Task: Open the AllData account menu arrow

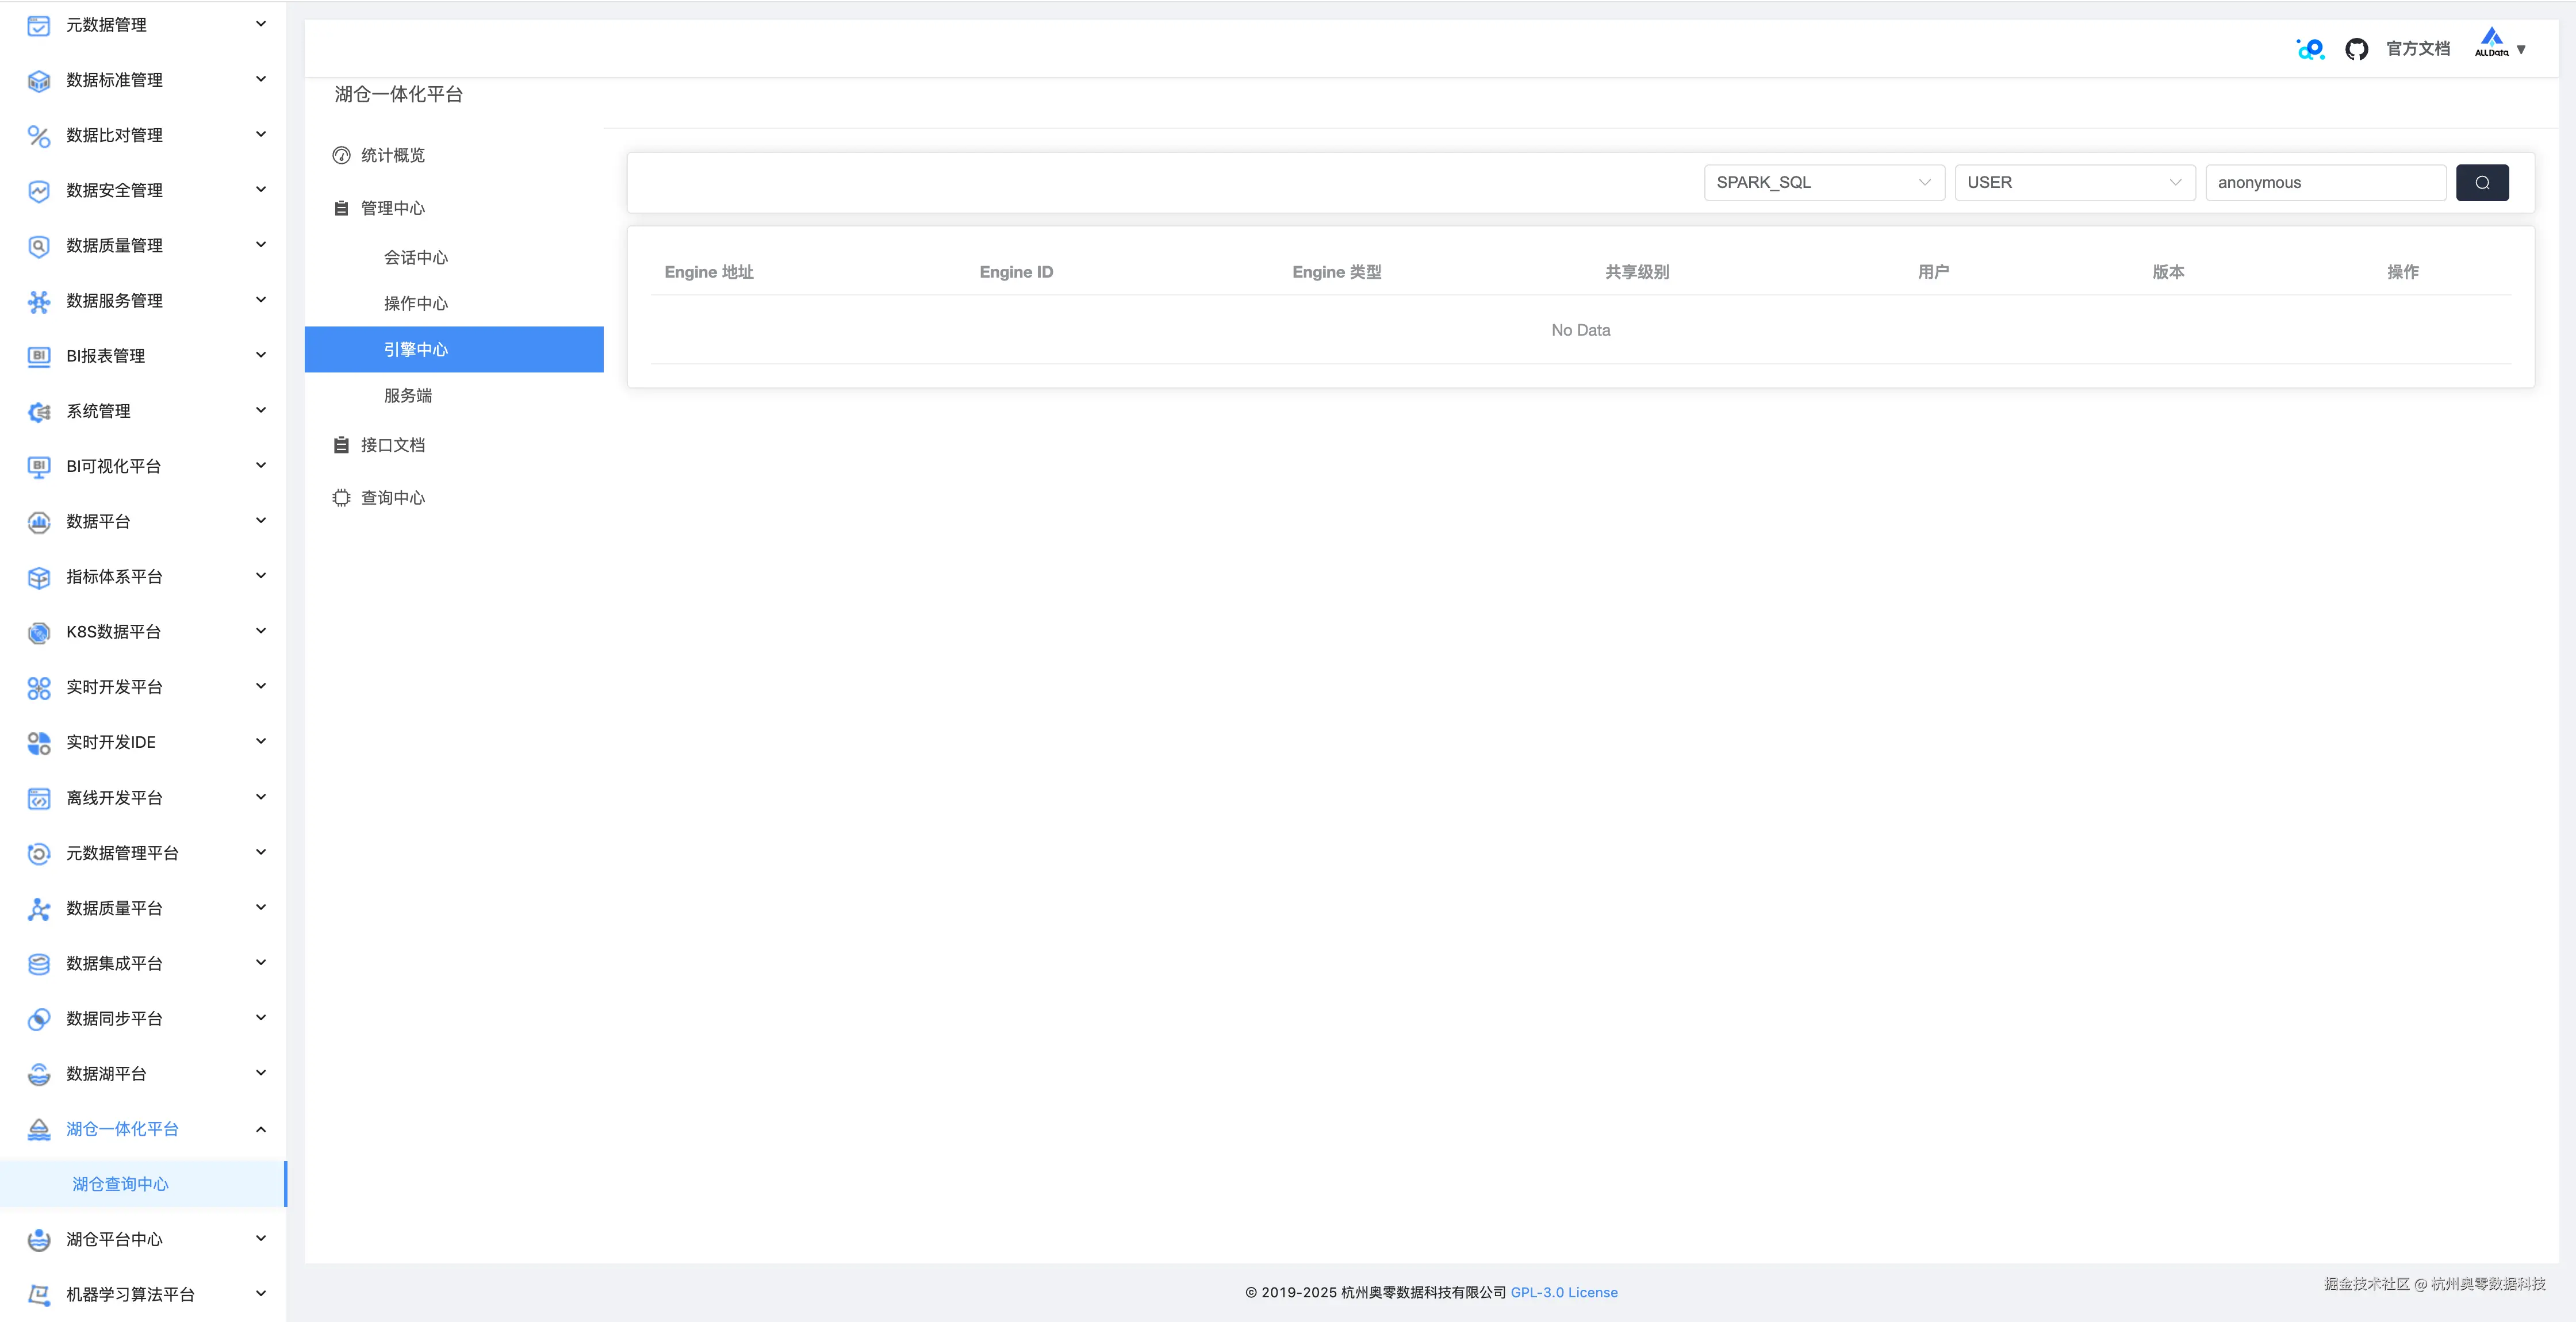Action: click(2521, 49)
